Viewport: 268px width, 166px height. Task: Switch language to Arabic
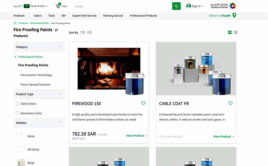pyautogui.click(x=17, y=6)
